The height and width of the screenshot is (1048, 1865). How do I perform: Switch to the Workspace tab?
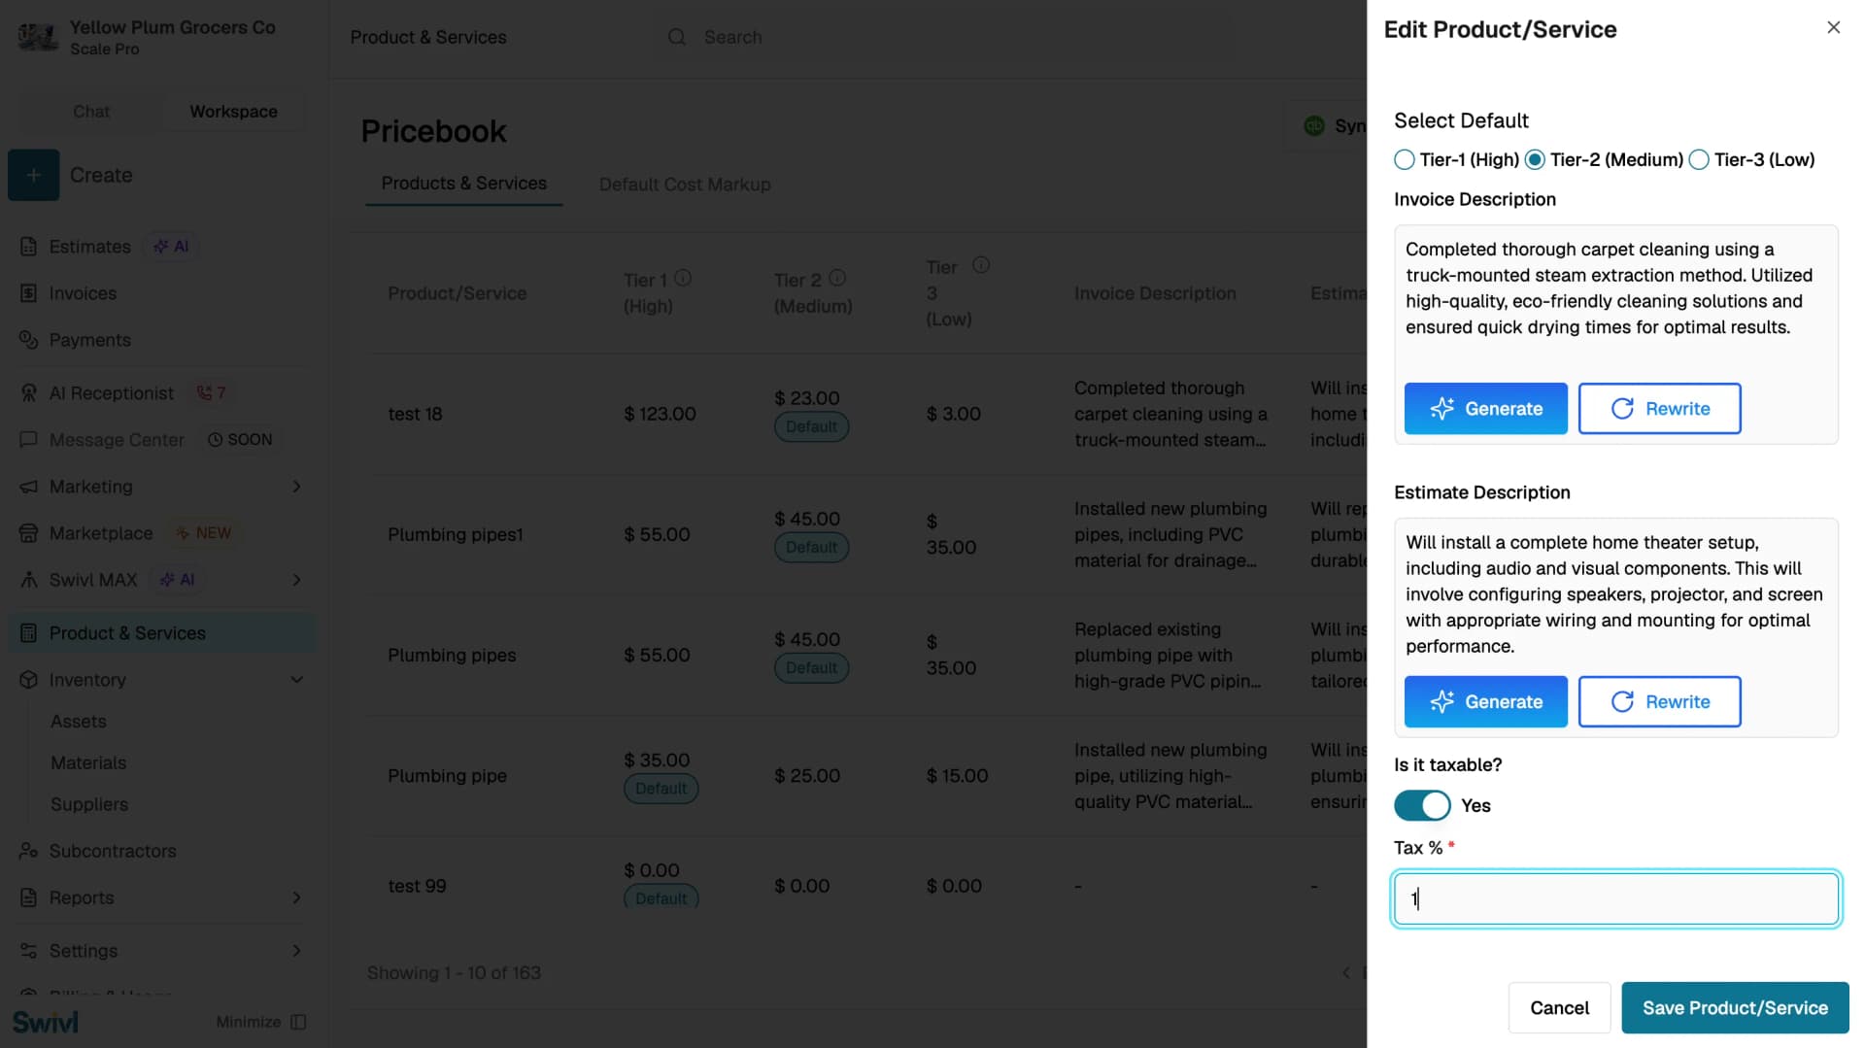(x=233, y=112)
